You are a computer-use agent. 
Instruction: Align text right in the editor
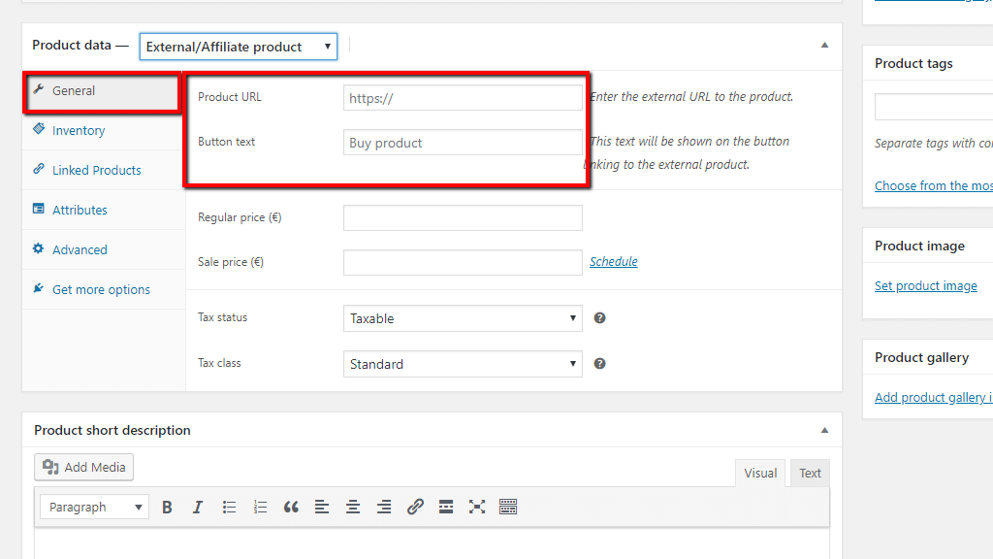(384, 507)
